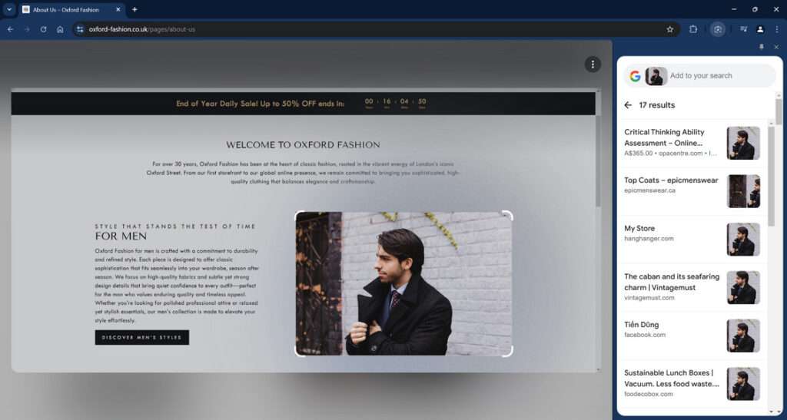Close the Lens side panel
This screenshot has width=787, height=420.
pyautogui.click(x=776, y=47)
